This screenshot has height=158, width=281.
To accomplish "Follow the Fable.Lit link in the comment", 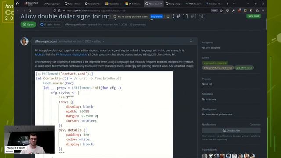I will pyautogui.click(x=40, y=54).
